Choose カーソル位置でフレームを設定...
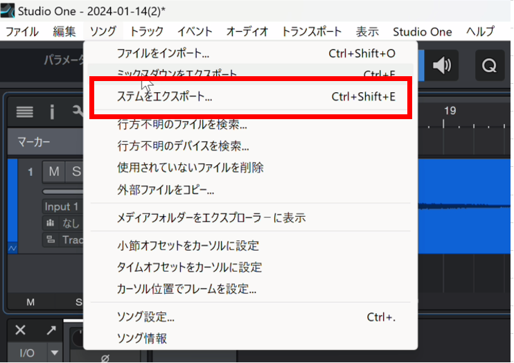The width and height of the screenshot is (514, 363). click(x=251, y=289)
